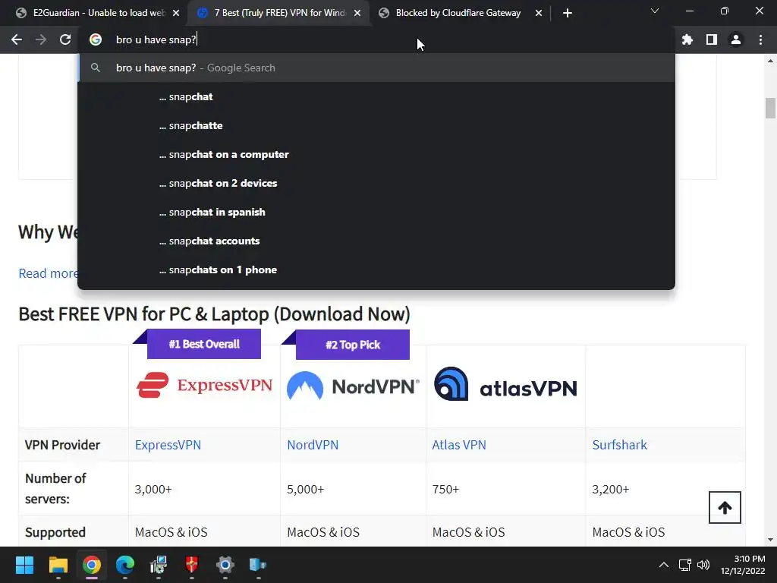
Task: Open File Explorer from the taskbar
Action: click(58, 565)
